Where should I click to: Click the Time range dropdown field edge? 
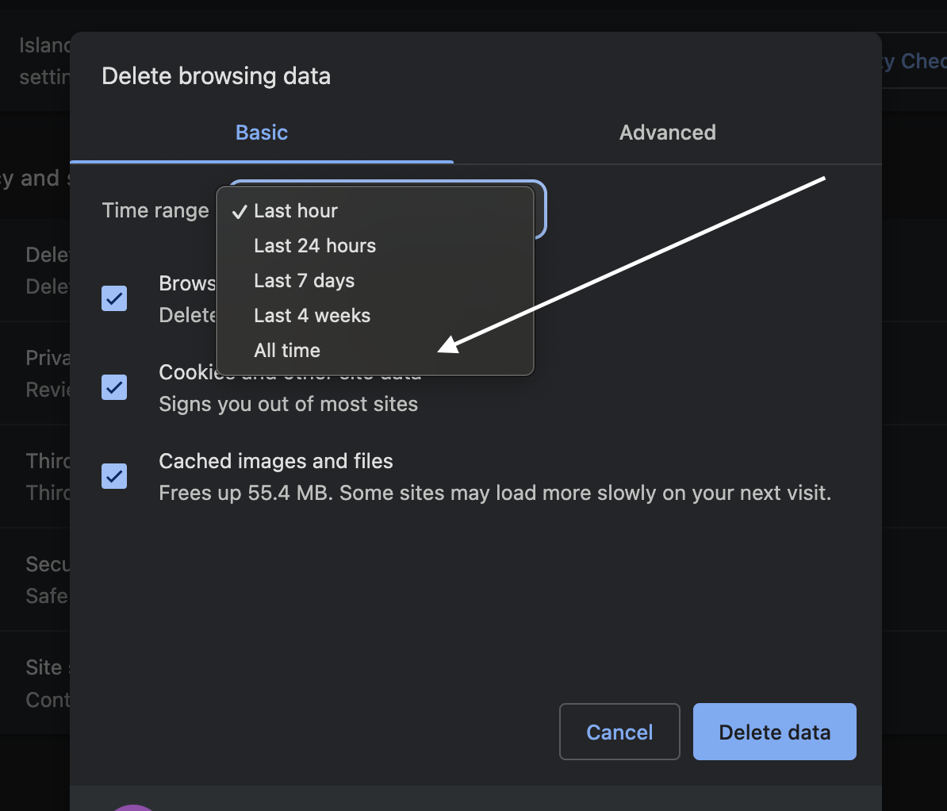541,209
